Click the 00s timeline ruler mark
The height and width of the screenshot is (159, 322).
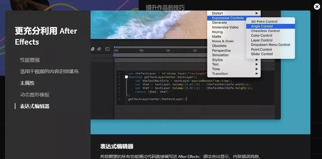116,50
